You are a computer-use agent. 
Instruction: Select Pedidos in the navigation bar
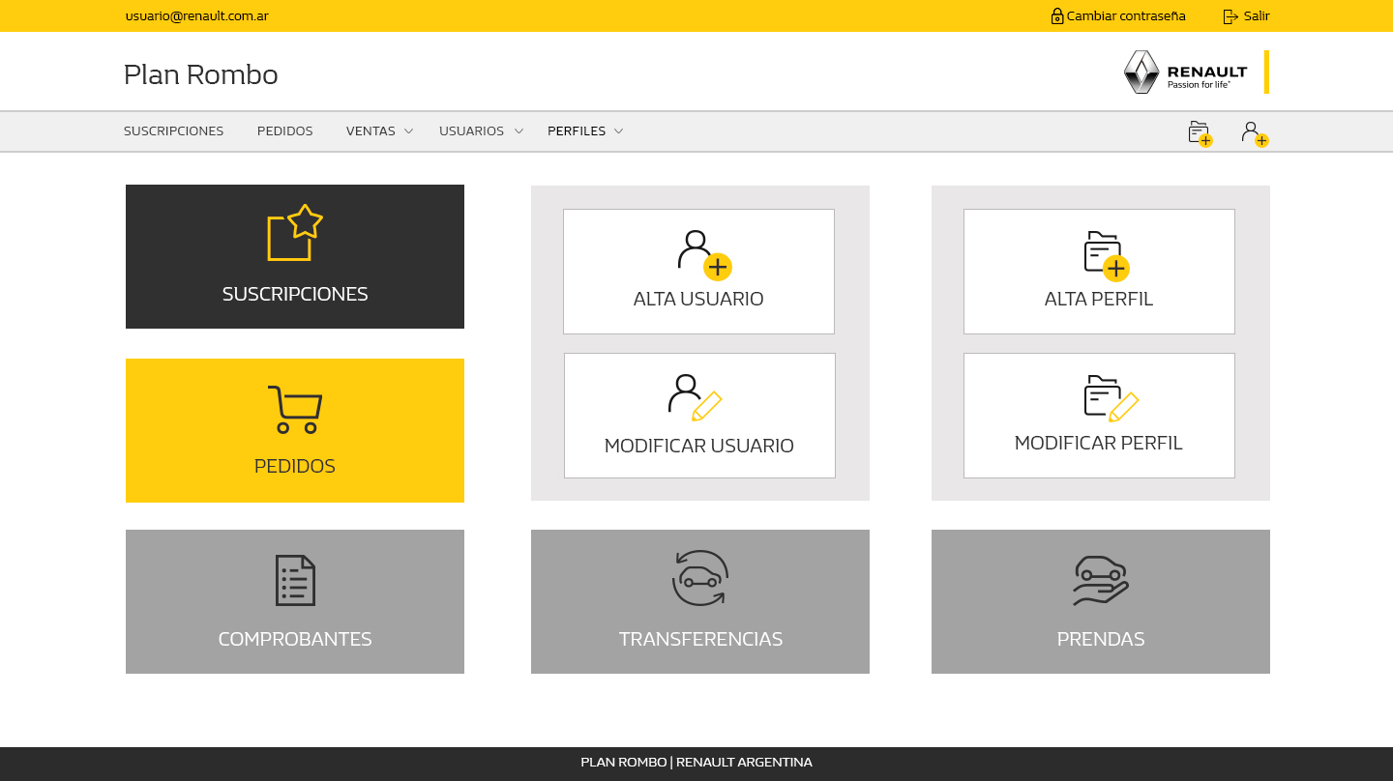point(284,130)
